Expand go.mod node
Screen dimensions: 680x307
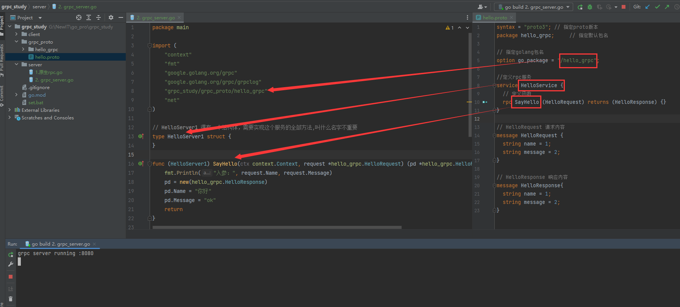click(17, 95)
